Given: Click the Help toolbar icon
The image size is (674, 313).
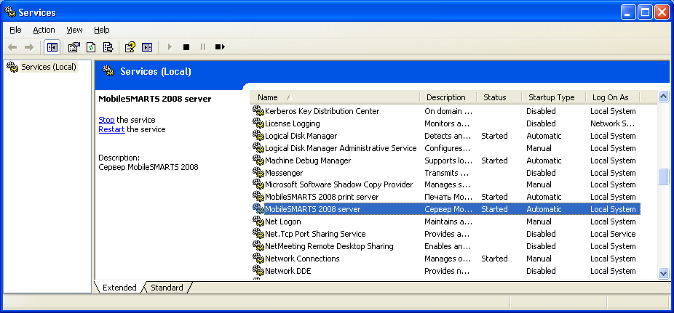Looking at the screenshot, I should 130,46.
